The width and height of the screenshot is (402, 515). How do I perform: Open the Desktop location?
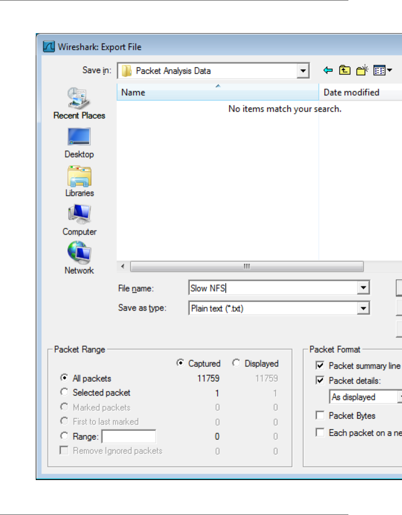coord(79,143)
